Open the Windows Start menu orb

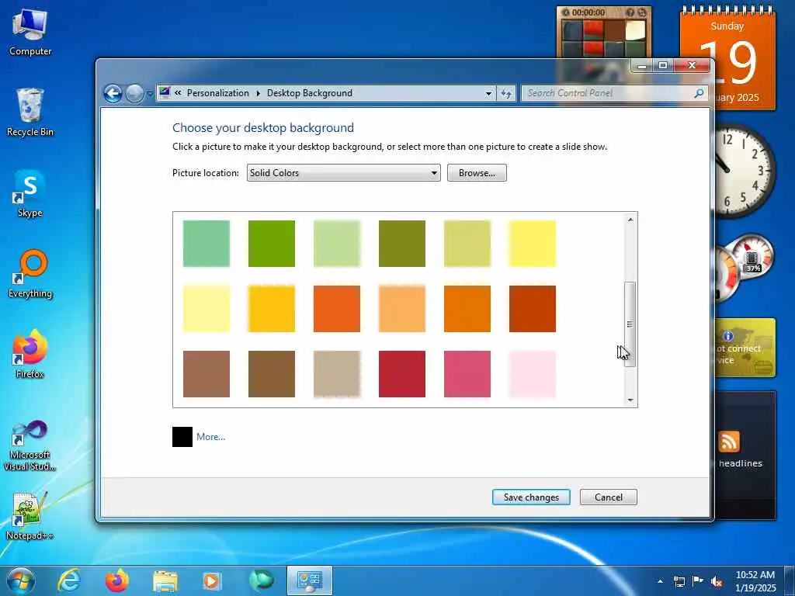[20, 580]
